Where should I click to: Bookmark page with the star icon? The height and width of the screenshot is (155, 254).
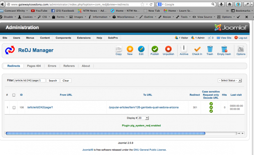coord(142,4)
